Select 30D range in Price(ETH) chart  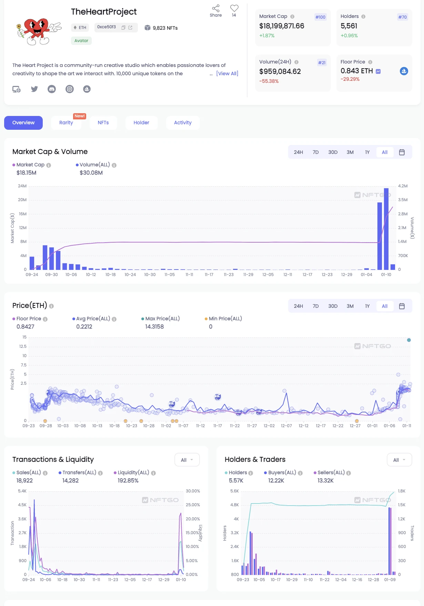click(x=333, y=306)
